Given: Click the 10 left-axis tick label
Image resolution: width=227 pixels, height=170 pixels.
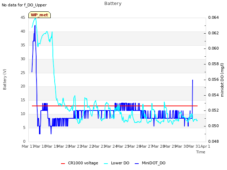Looking at the screenshot, I should 23,114.
